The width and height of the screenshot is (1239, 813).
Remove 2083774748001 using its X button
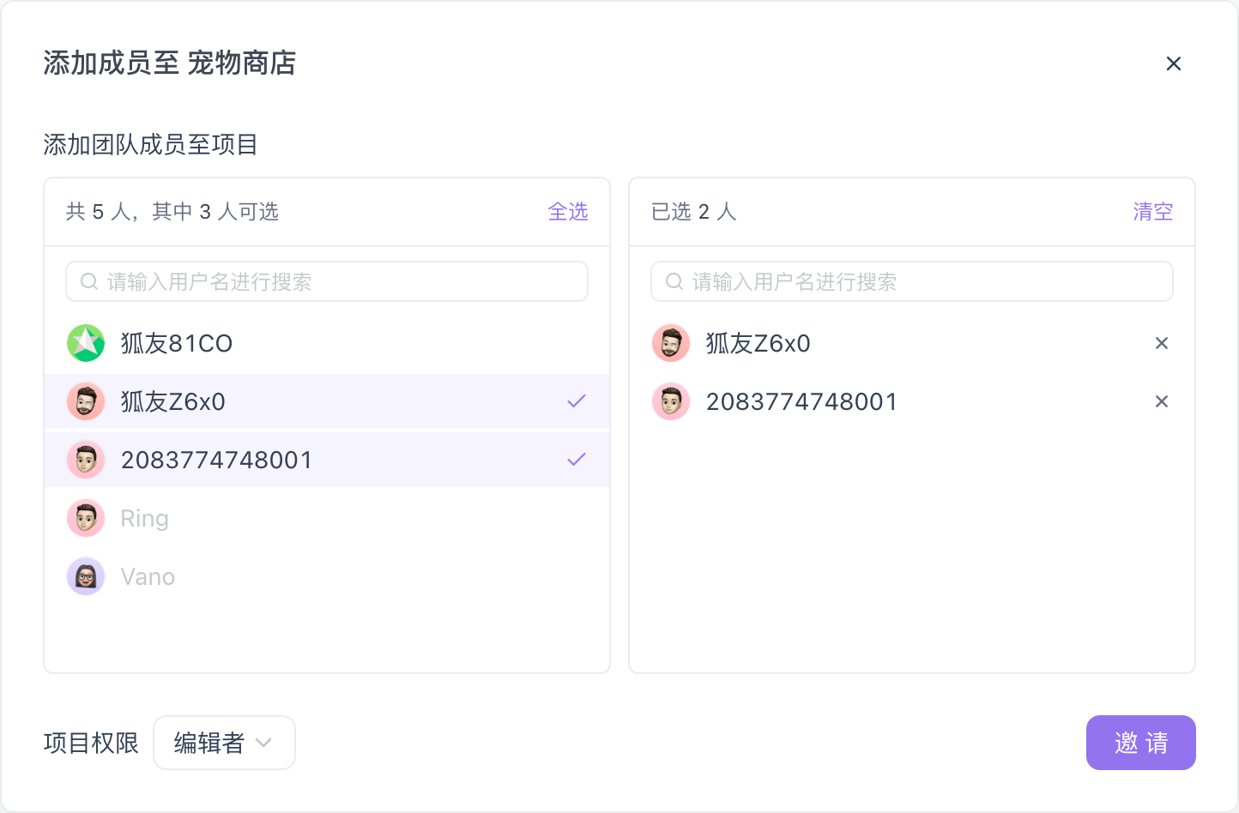(1162, 401)
